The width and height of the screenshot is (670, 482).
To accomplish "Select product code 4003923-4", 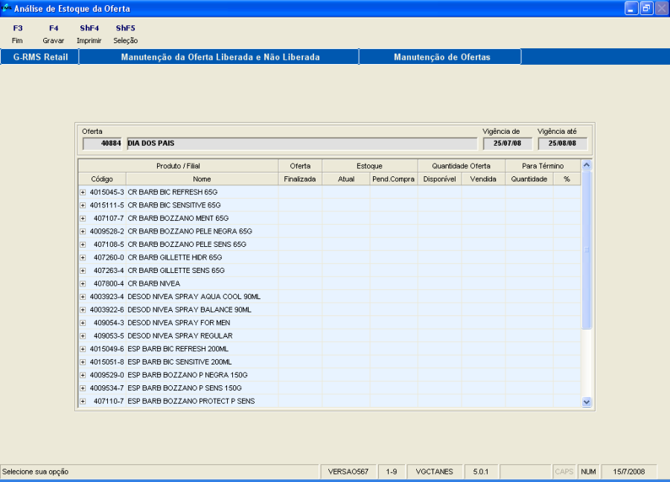I will coord(106,297).
